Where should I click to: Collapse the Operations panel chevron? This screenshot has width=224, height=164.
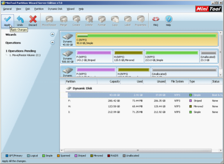52,43
